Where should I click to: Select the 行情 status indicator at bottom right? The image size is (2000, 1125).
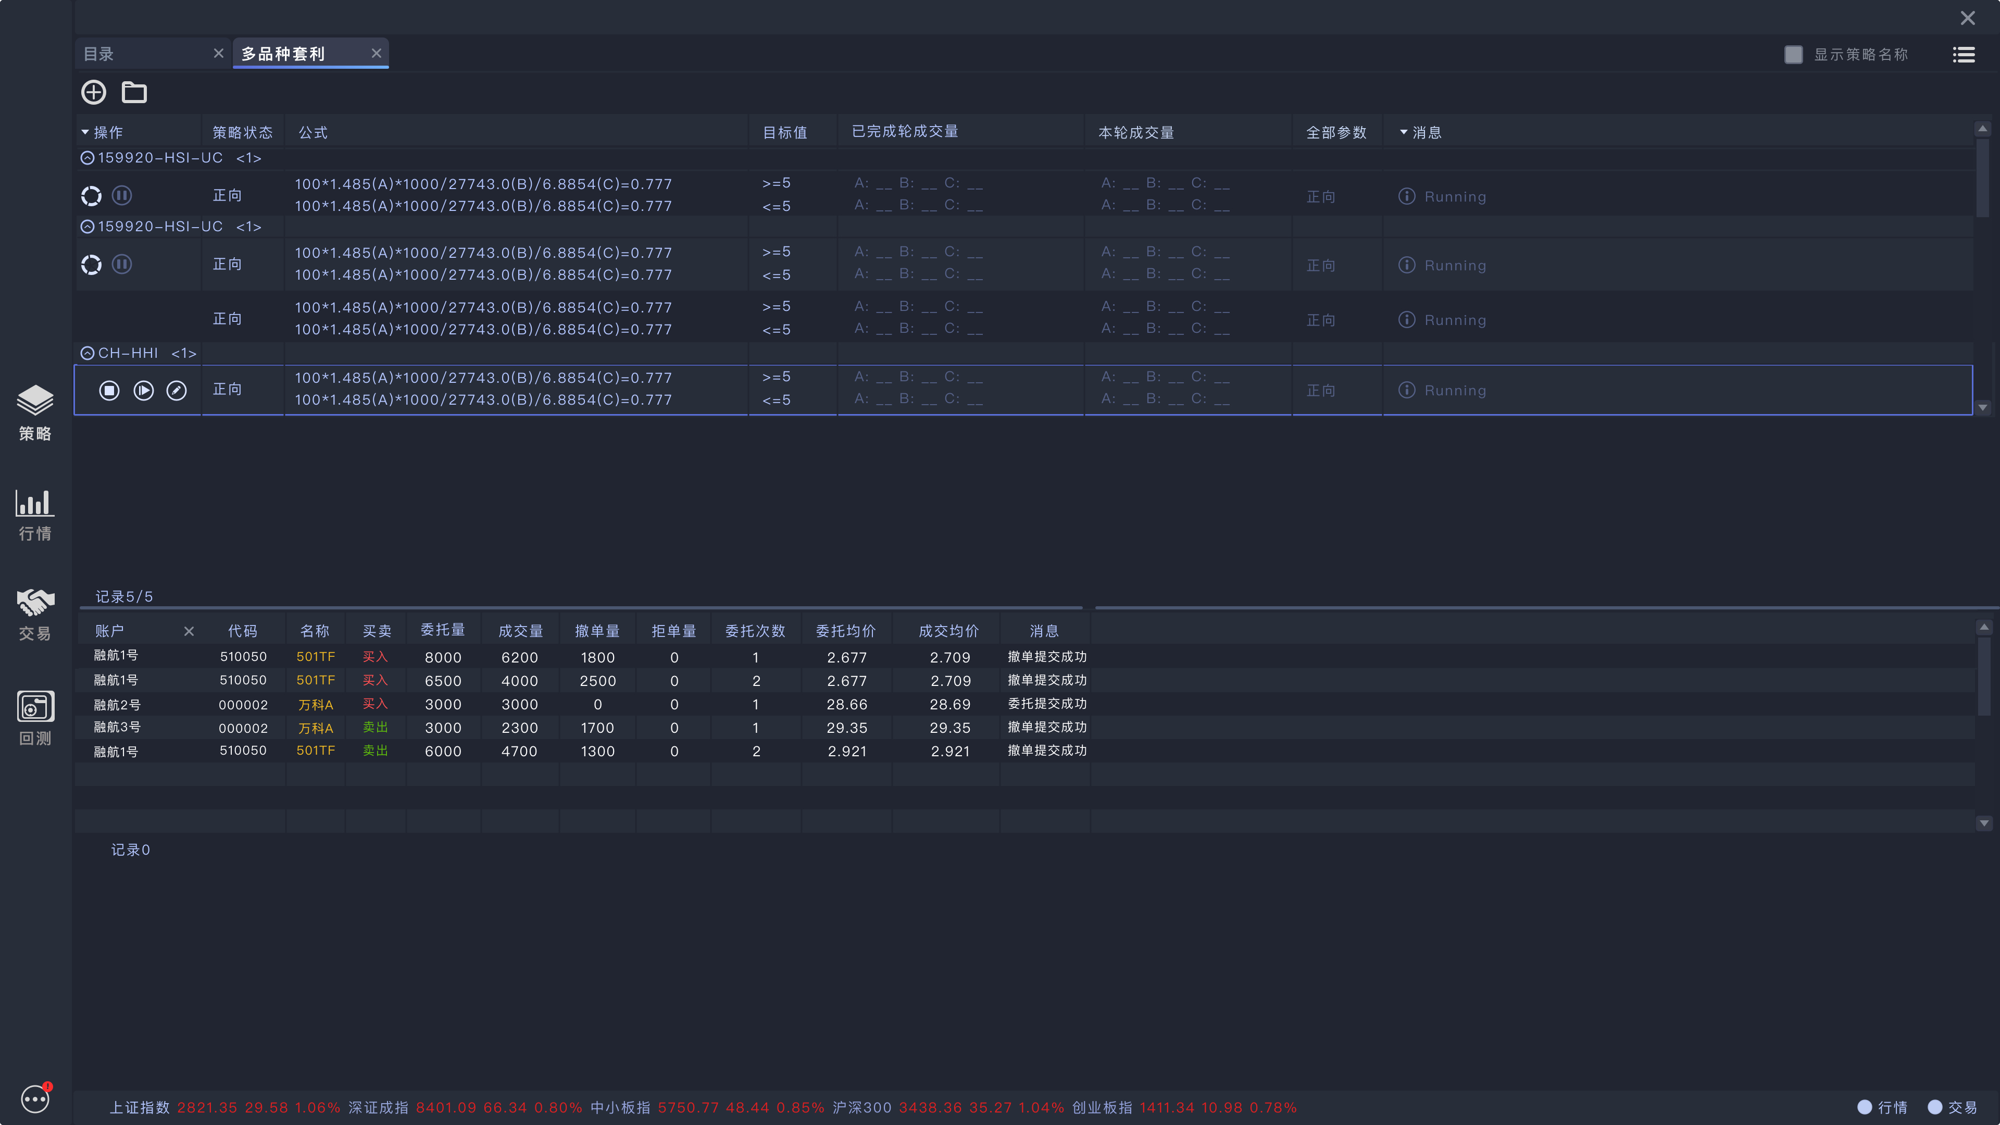coord(1882,1107)
